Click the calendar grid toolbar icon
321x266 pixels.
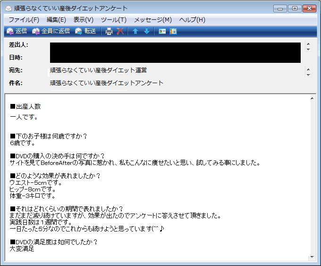pyautogui.click(x=173, y=31)
